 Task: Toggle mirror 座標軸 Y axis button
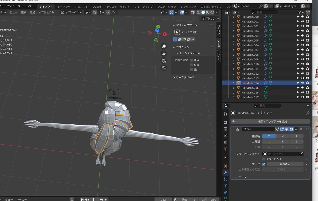283,137
